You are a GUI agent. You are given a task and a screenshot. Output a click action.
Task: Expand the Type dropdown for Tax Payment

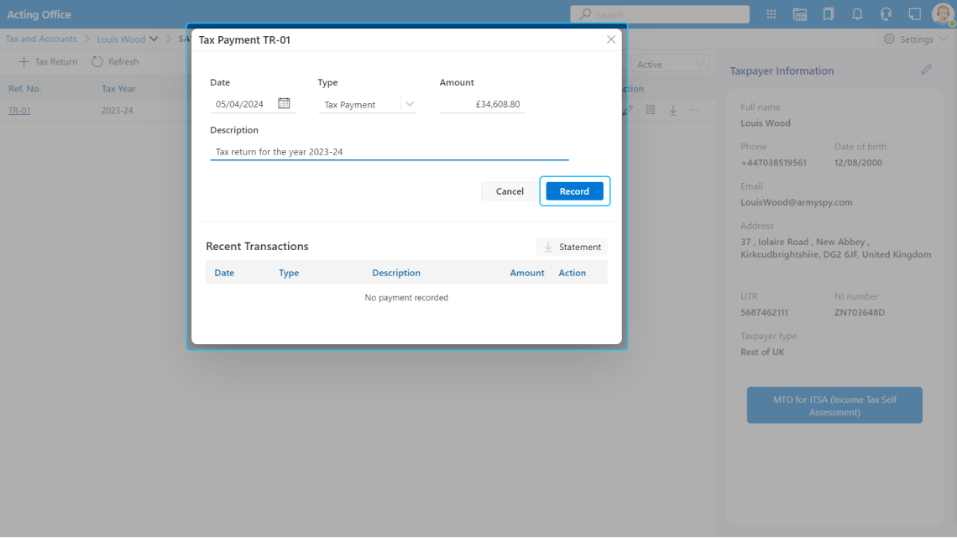click(409, 104)
